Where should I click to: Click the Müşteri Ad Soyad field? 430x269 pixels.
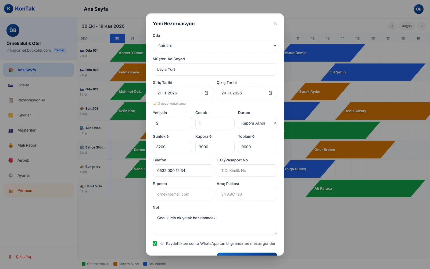215,69
